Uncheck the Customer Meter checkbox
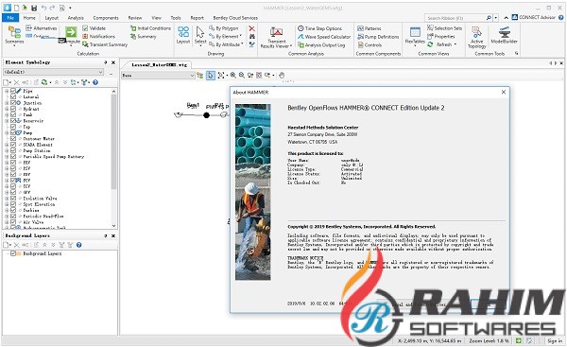Screen dimensions: 567x347 coord(13,139)
